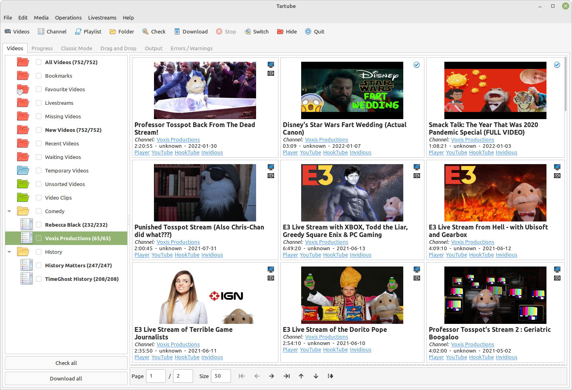Tick the TimeGhost History checkbox

(39, 279)
